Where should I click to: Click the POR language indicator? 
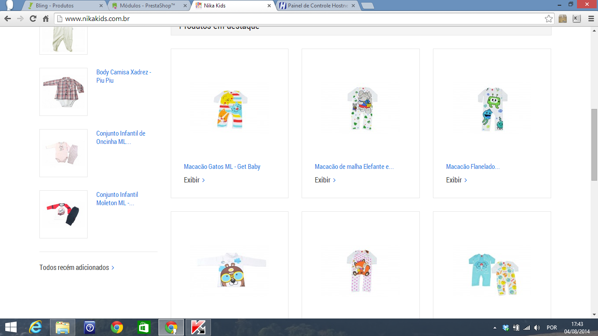[552, 328]
